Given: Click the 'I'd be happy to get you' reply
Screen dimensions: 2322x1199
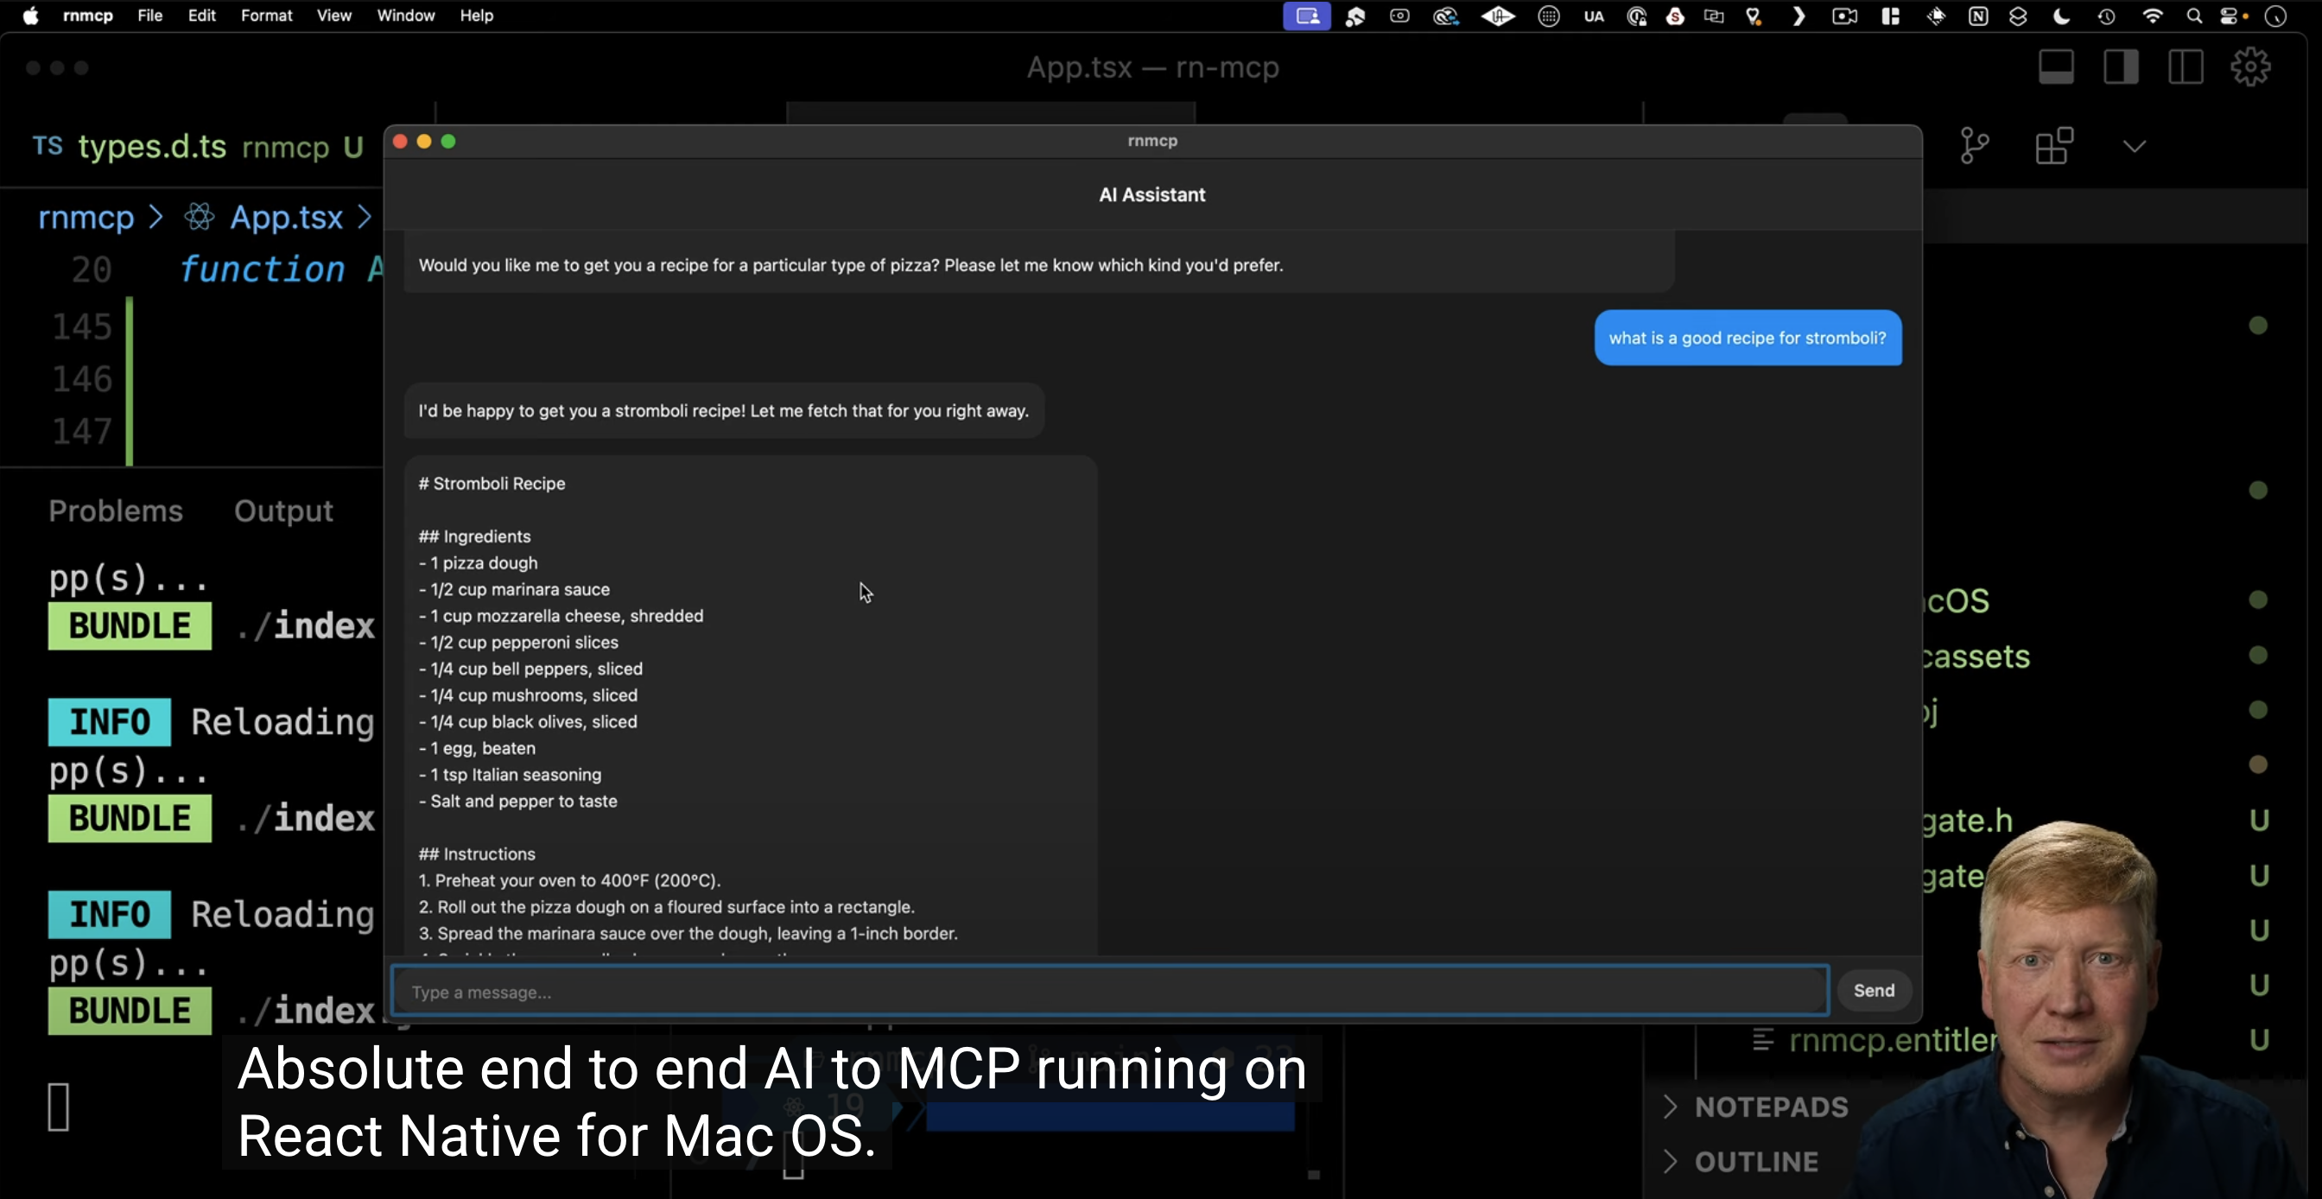Looking at the screenshot, I should pos(723,411).
